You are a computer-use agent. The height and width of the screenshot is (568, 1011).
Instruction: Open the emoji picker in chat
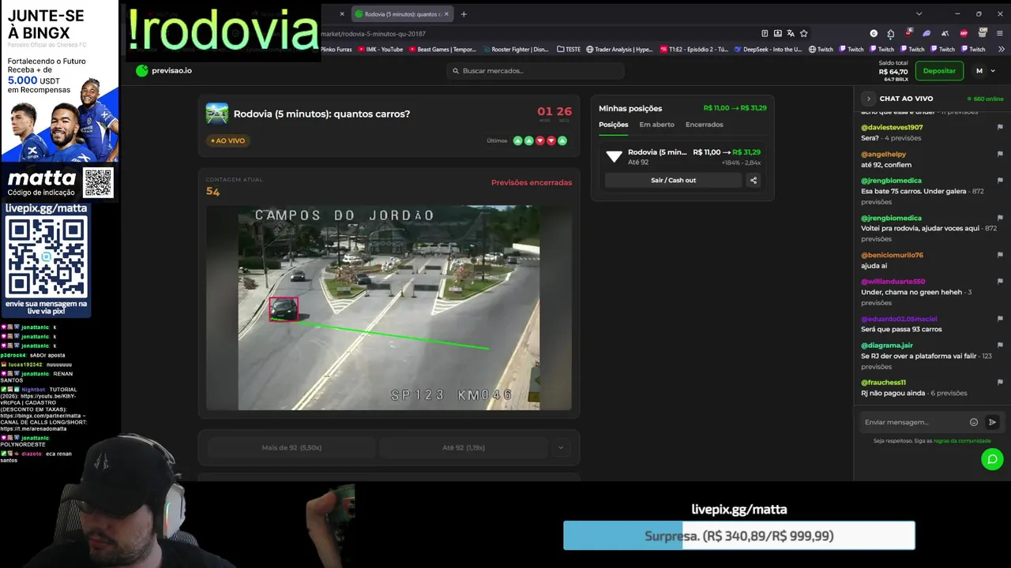click(x=974, y=422)
